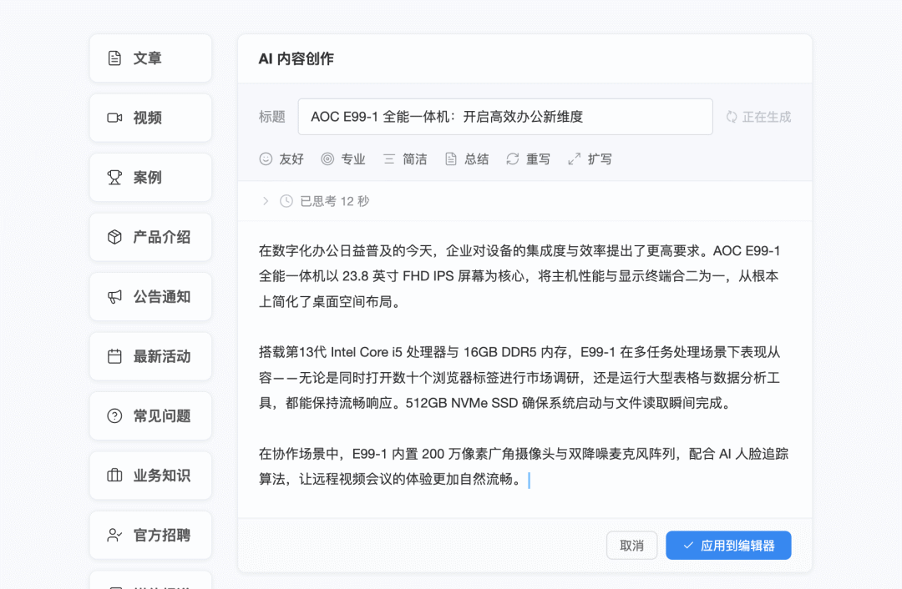Click the document icon for 总结 option
Viewport: 902px width, 589px height.
click(x=451, y=159)
